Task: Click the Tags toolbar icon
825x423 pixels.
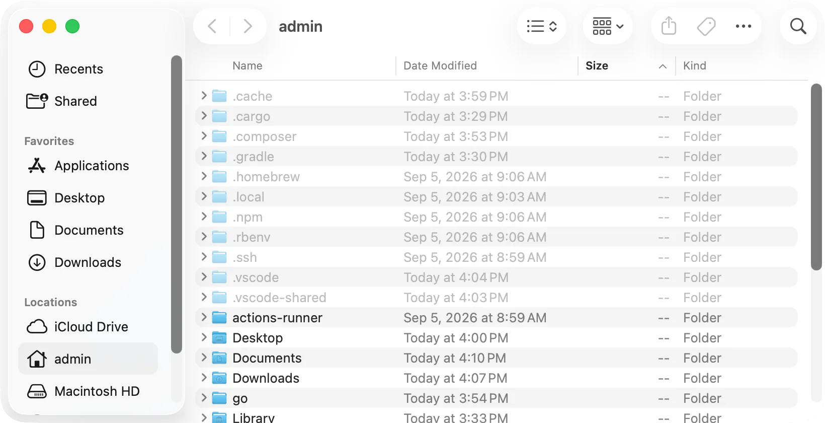Action: click(x=706, y=26)
